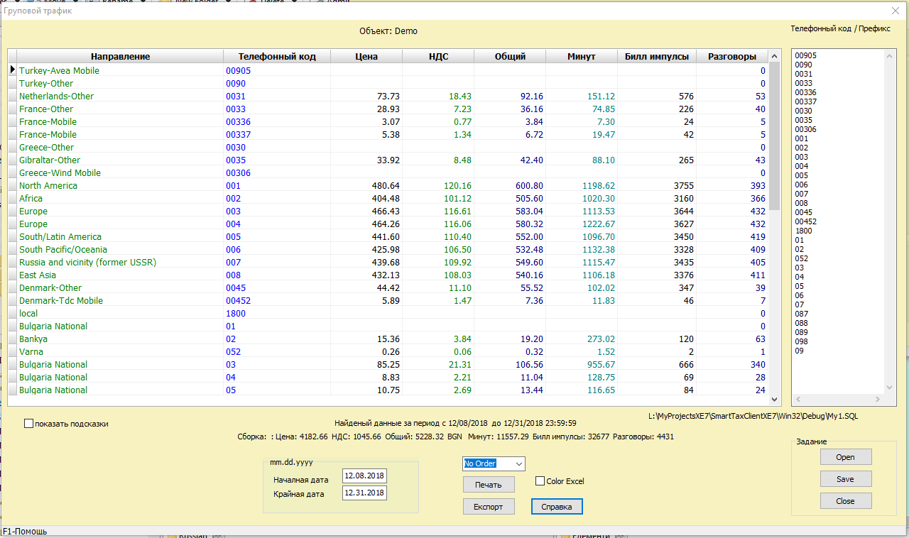Image resolution: width=909 pixels, height=538 pixels.
Task: Select the France-Other direction cell
Action: (120, 109)
